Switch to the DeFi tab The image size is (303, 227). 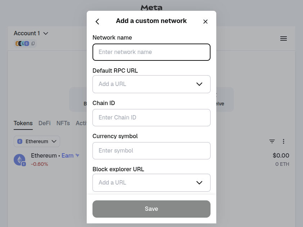[44, 123]
